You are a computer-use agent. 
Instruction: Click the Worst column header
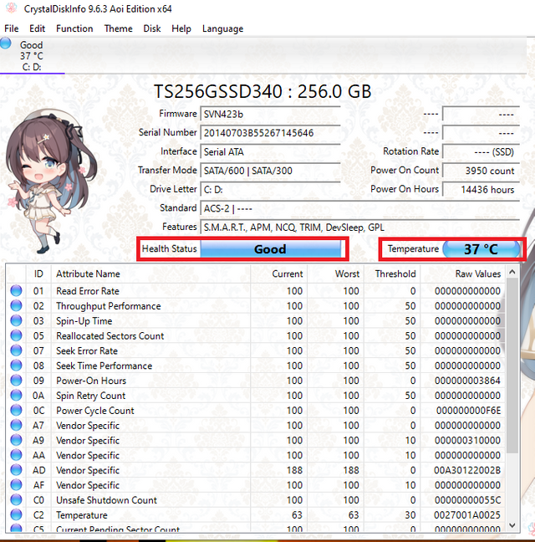tap(335, 274)
